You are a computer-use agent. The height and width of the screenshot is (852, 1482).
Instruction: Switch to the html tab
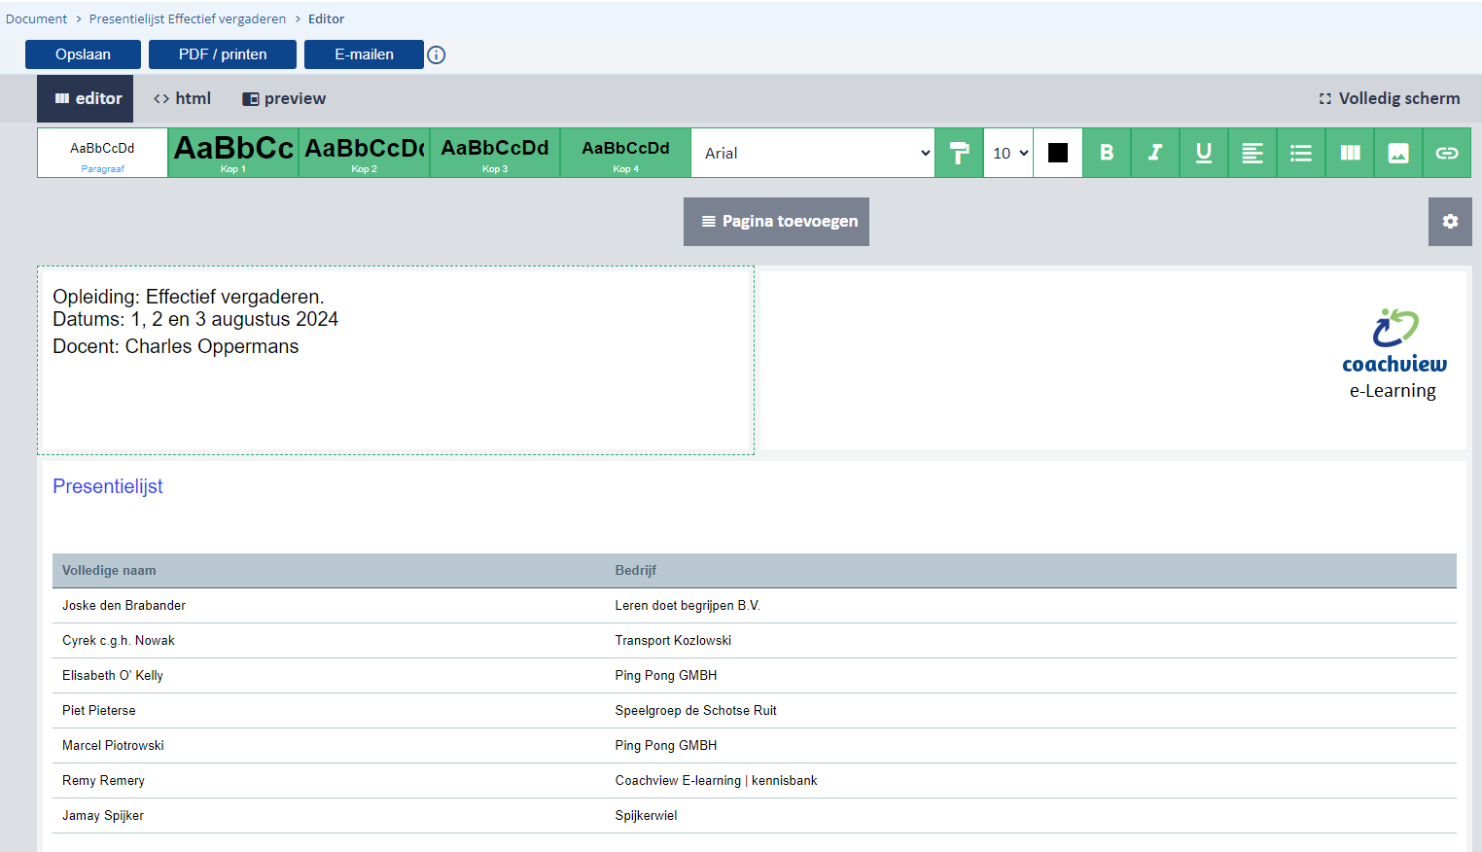pos(183,98)
